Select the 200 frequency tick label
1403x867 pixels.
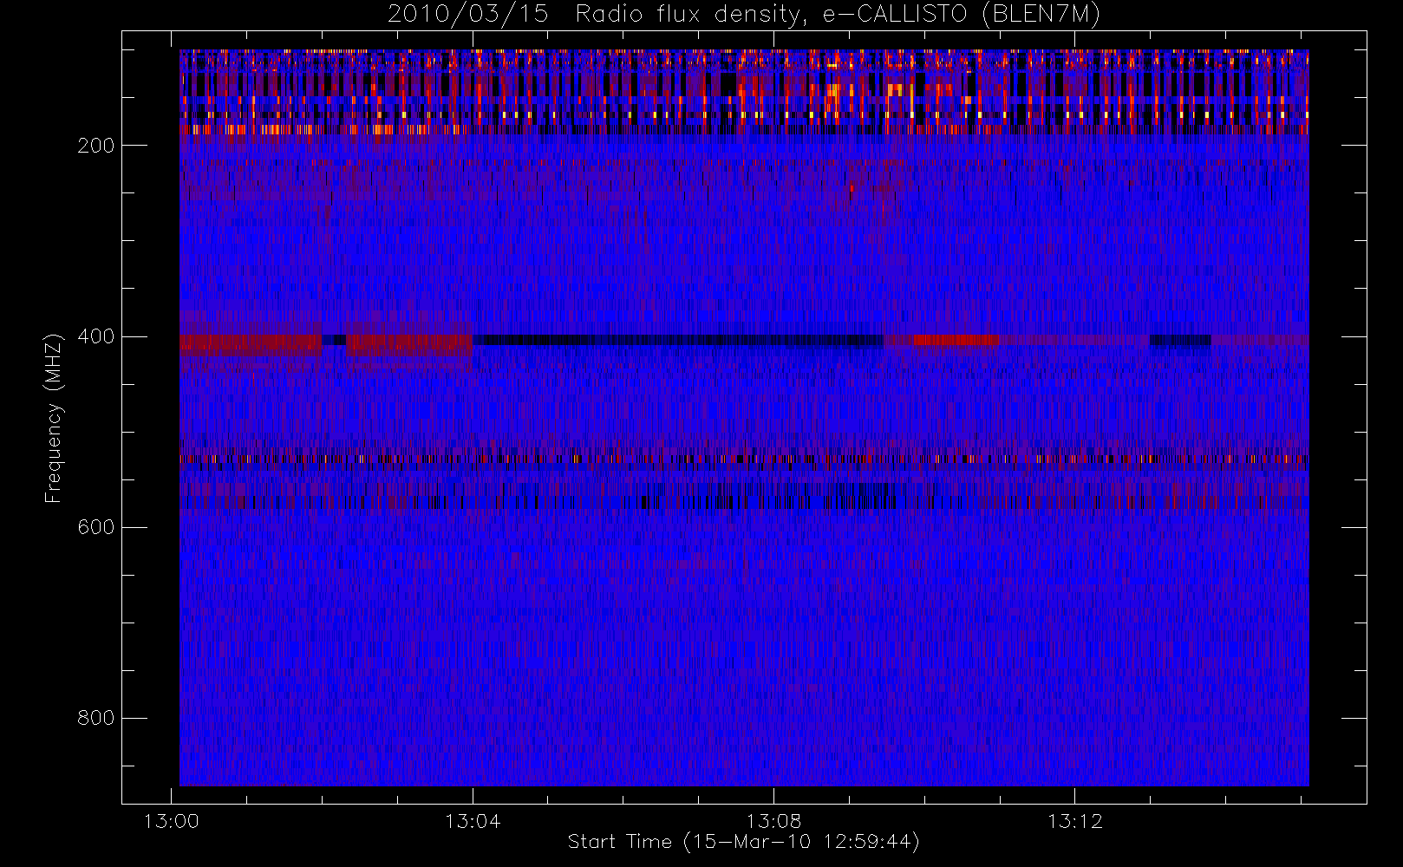click(95, 146)
